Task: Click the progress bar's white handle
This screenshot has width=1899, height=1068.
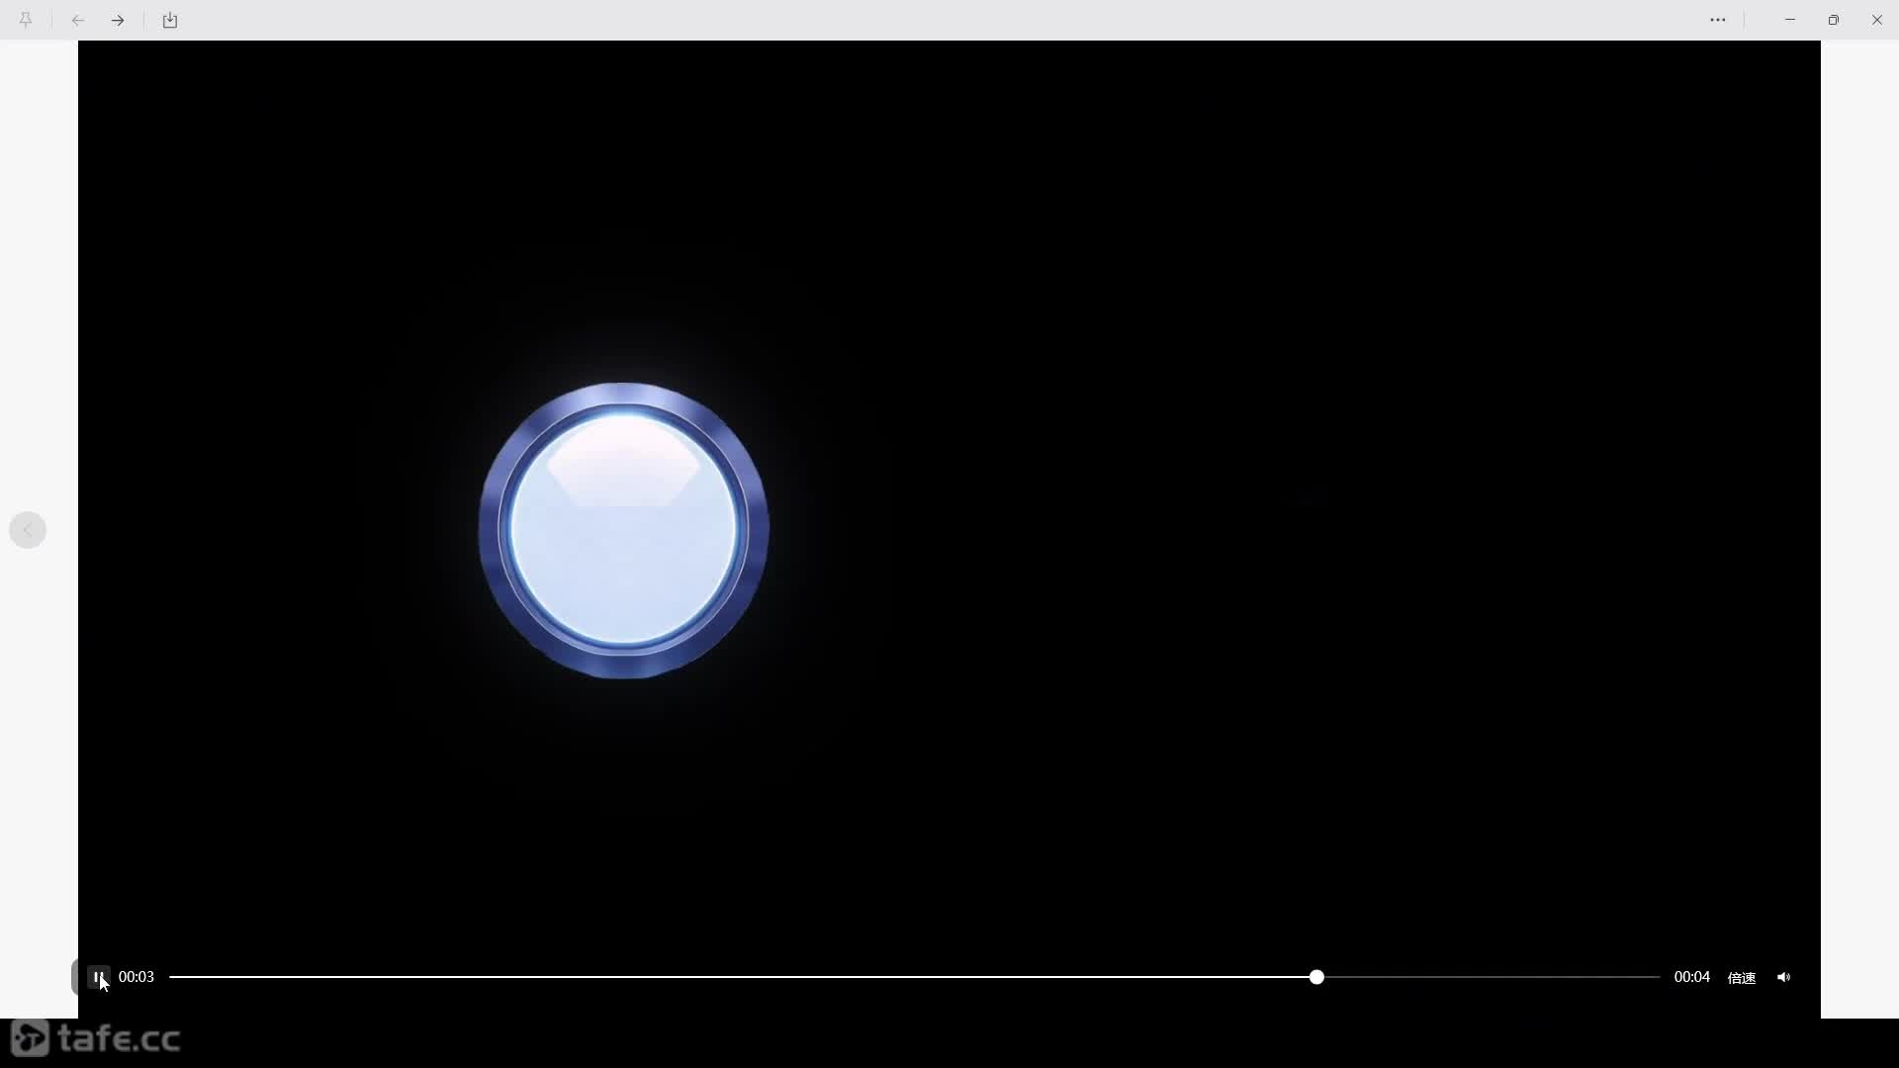Action: pyautogui.click(x=1316, y=977)
